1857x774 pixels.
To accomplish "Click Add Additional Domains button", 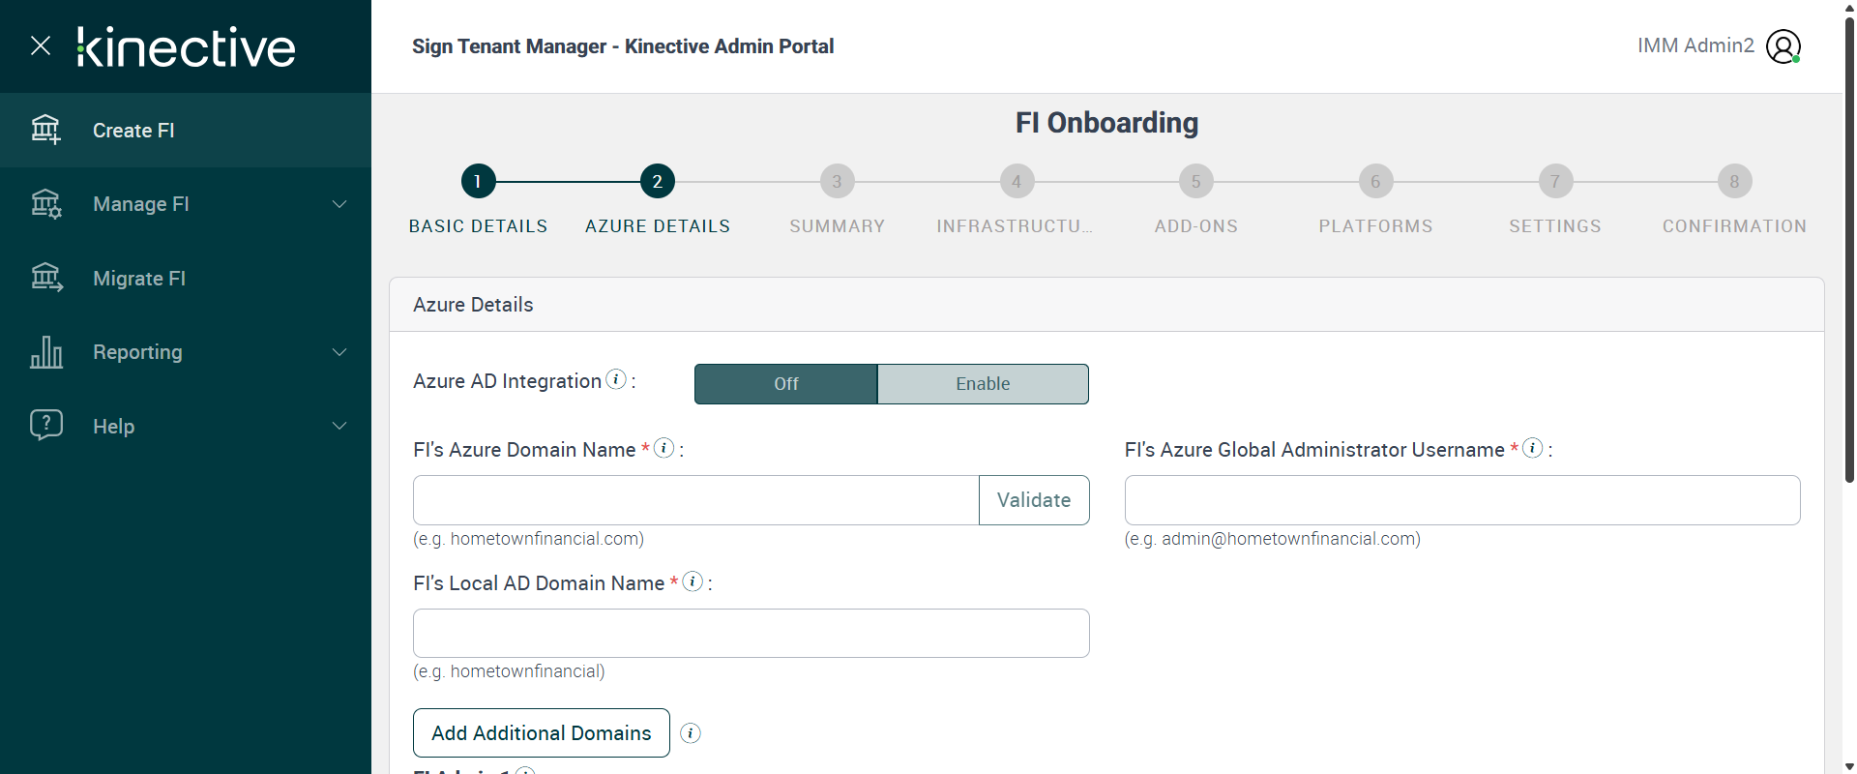I will pos(542,733).
